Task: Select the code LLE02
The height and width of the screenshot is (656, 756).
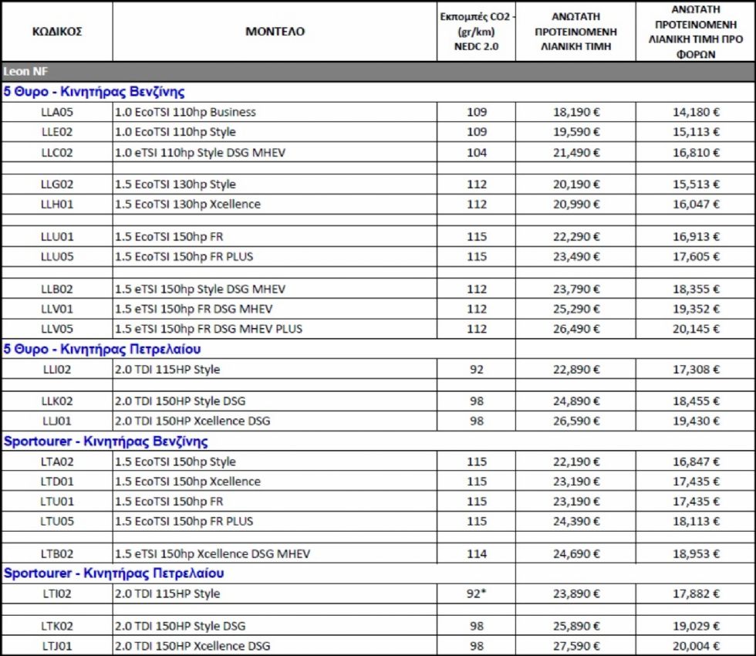Action: click(x=57, y=132)
